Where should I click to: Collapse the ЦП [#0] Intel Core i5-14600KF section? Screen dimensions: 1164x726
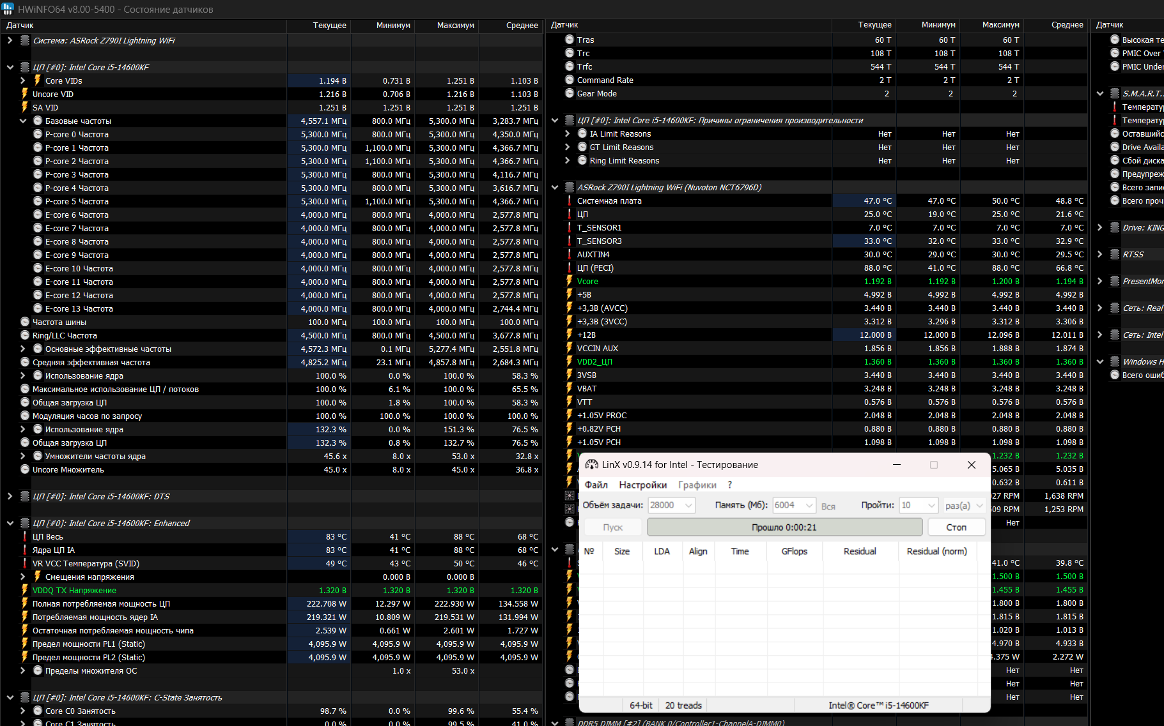pos(10,67)
